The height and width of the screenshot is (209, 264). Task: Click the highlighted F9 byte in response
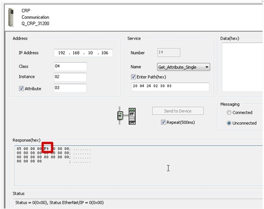[x=46, y=149]
